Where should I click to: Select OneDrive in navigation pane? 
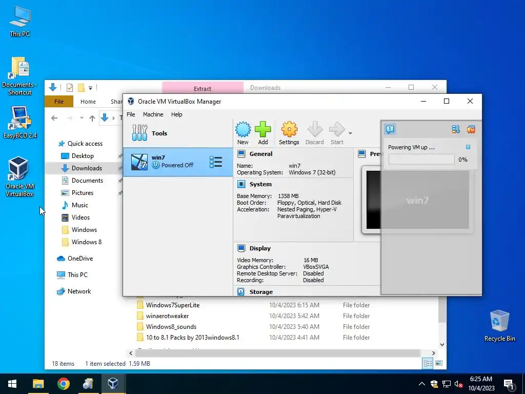[x=80, y=259]
